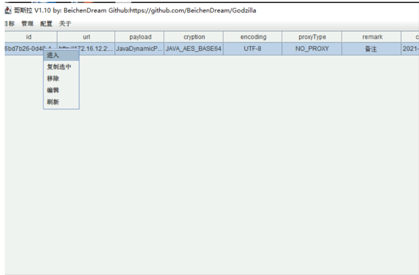Open the 关于 menu
The image size is (419, 275).
pos(65,24)
